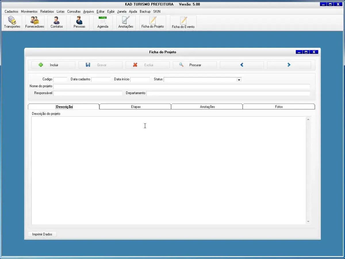
Task: Minimize the KAD Turismo main window
Action: 323,4
